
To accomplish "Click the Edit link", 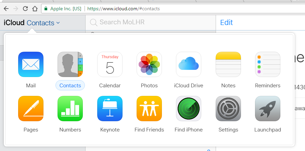I will point(226,23).
